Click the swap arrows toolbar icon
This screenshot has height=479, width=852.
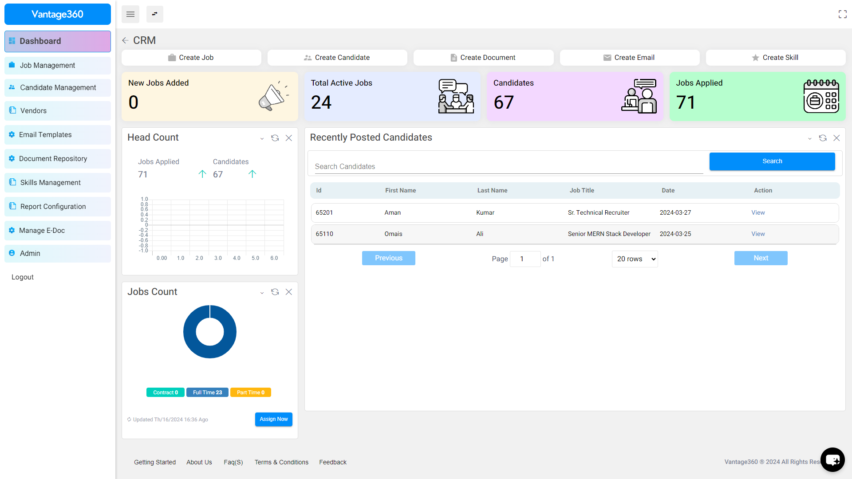pyautogui.click(x=154, y=14)
